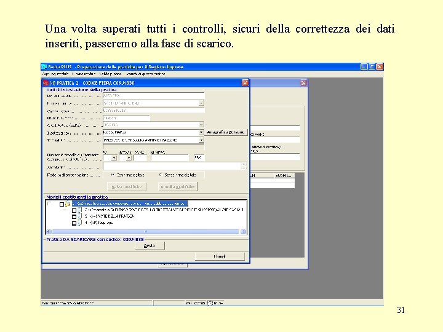This screenshot has height=332, width=443.
Task: Click the document icon beside NOTE DELLA PRATICA
Action: coord(80,216)
